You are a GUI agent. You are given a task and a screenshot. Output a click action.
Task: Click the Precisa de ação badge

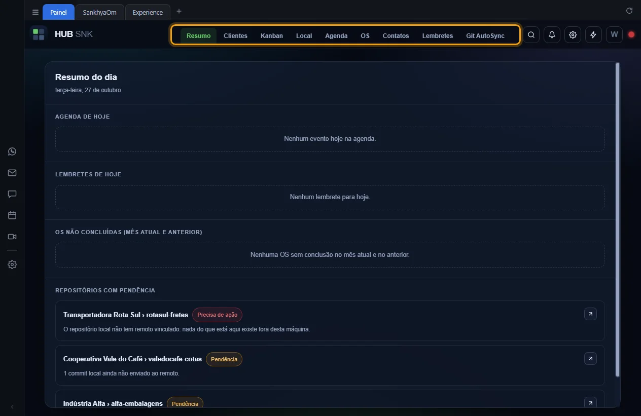click(217, 315)
